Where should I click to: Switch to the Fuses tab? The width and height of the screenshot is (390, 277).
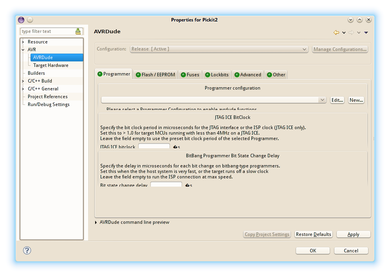(190, 74)
